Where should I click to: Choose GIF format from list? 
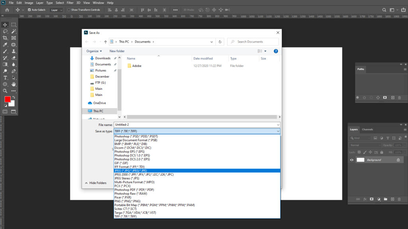point(197,163)
